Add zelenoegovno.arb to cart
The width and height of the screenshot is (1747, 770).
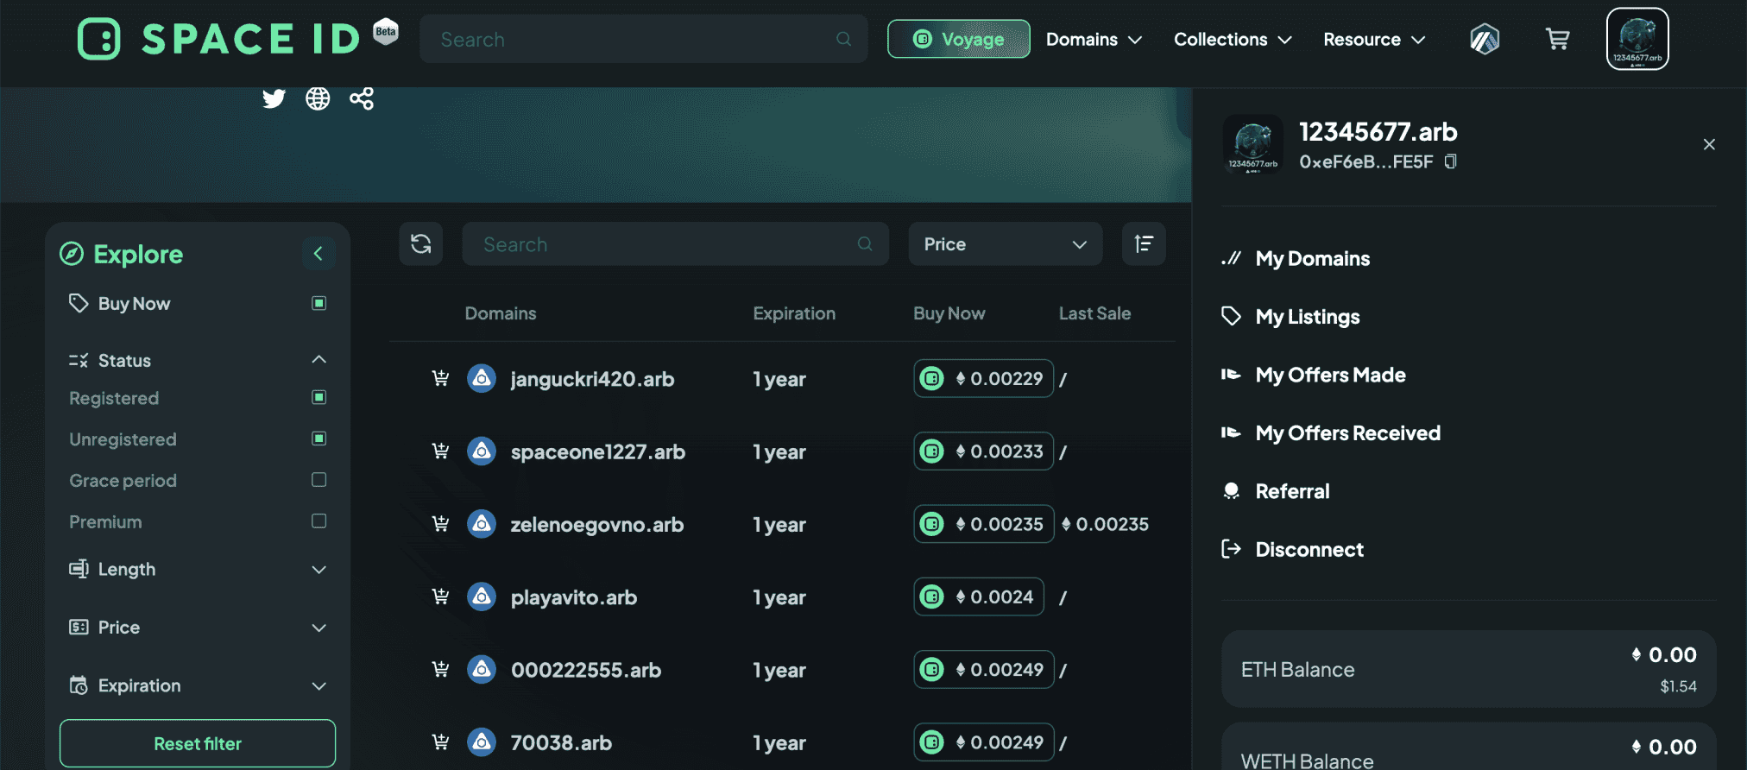[440, 524]
